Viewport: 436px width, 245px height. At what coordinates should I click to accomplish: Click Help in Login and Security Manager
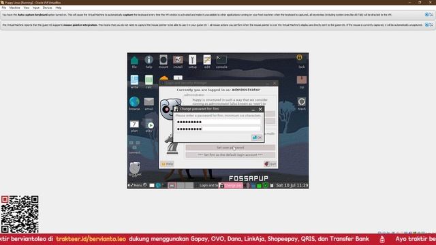(x=168, y=164)
